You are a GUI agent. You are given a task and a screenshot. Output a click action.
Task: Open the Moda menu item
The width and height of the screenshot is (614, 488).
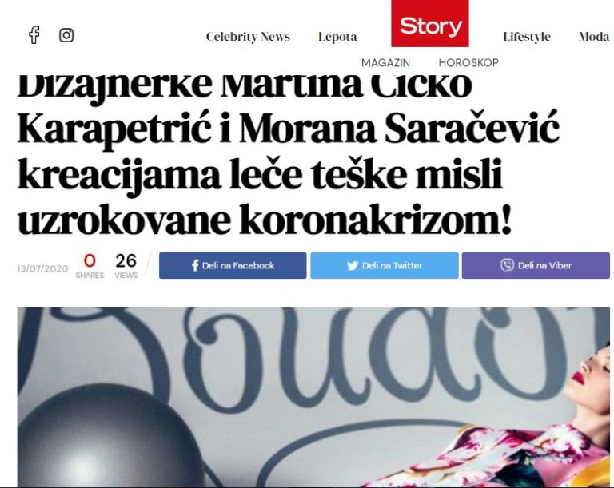(594, 37)
